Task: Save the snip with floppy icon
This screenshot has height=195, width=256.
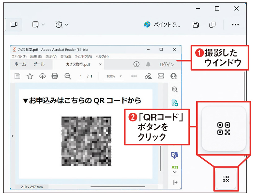Action: [x=195, y=25]
